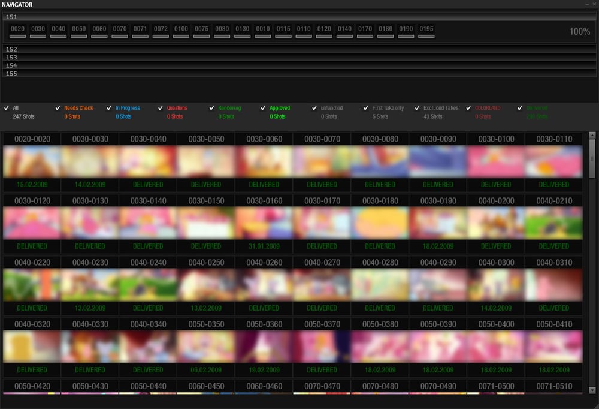This screenshot has height=409, width=599.
Task: Select sequence 0010 in episode 151
Action: point(263,31)
